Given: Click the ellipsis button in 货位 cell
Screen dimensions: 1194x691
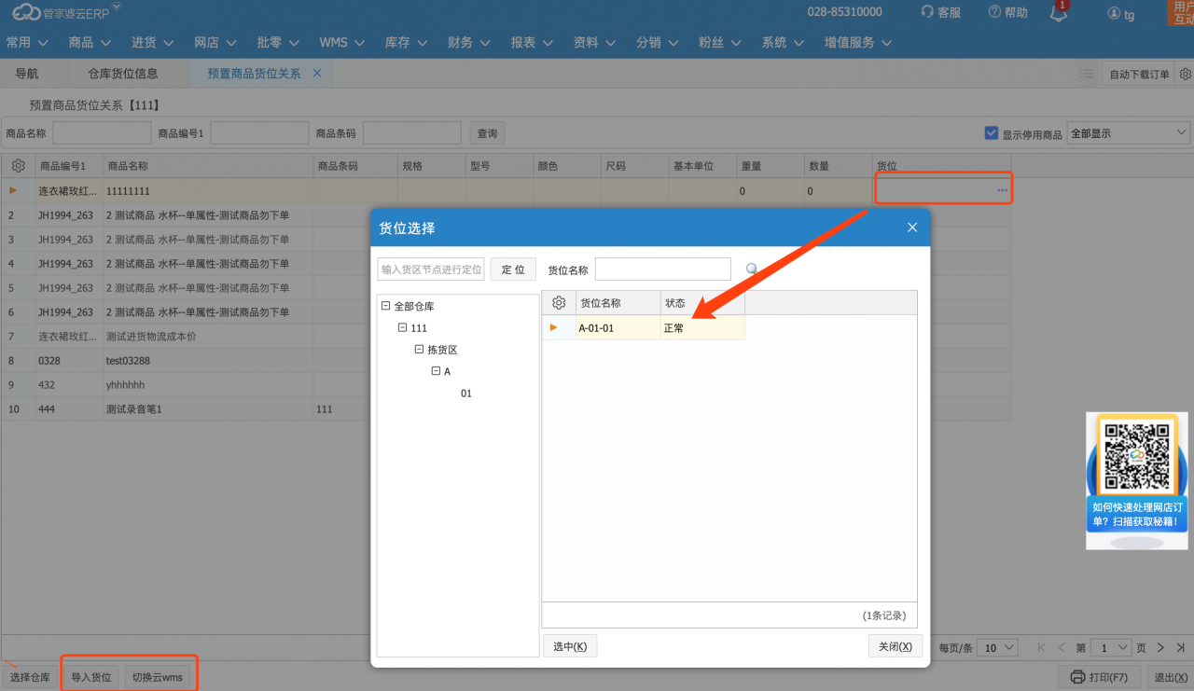Looking at the screenshot, I should pos(1002,190).
